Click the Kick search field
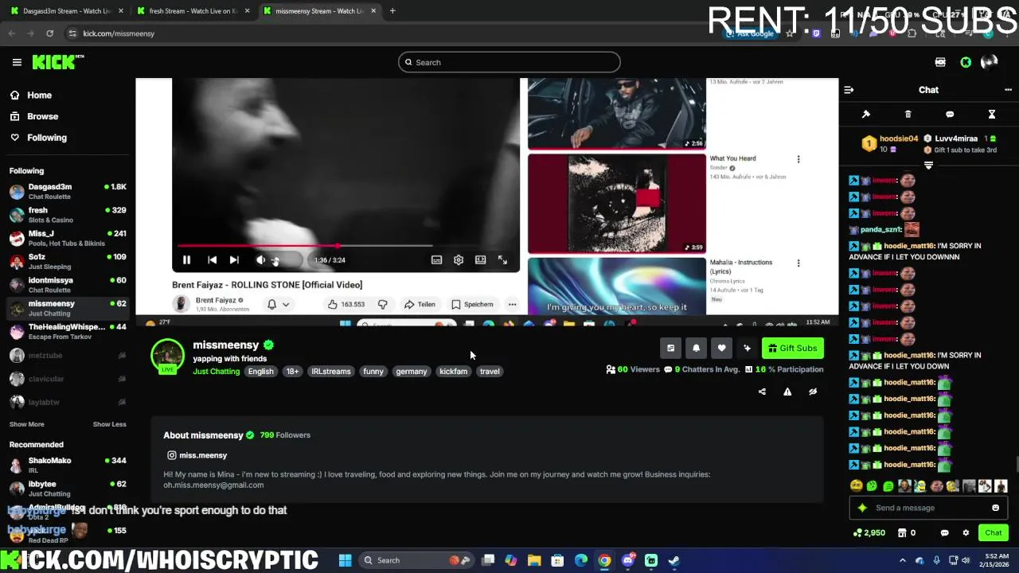This screenshot has height=573, width=1019. [509, 62]
